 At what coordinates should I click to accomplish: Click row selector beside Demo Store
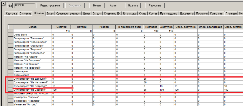[x=11, y=35]
